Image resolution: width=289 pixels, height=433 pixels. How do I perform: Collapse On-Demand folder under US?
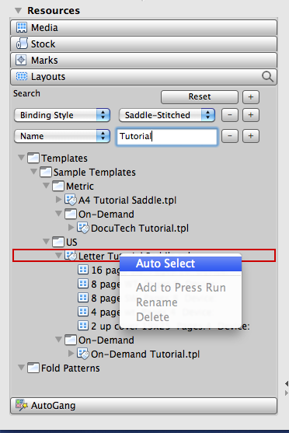(58, 340)
